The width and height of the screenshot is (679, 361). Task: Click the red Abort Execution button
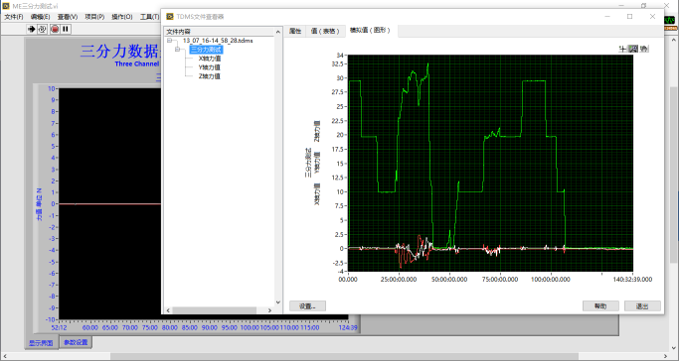55,29
